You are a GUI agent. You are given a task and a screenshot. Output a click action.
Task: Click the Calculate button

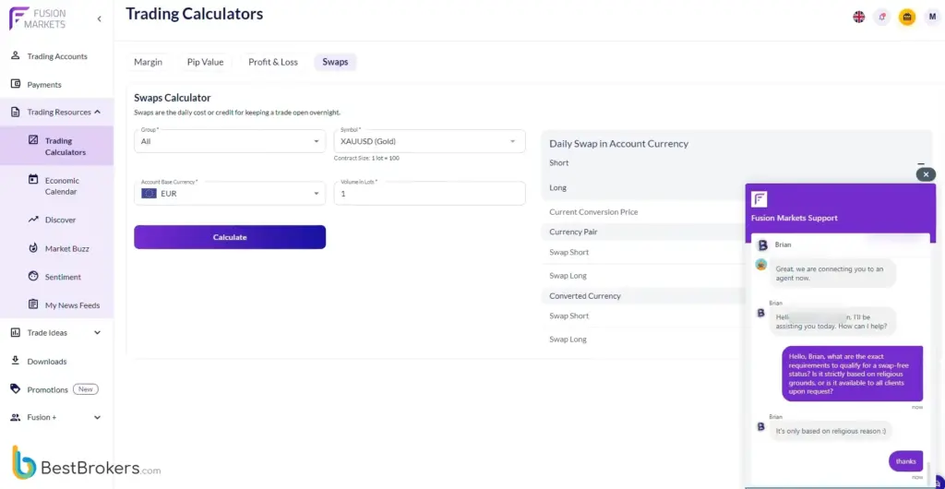[x=230, y=237]
